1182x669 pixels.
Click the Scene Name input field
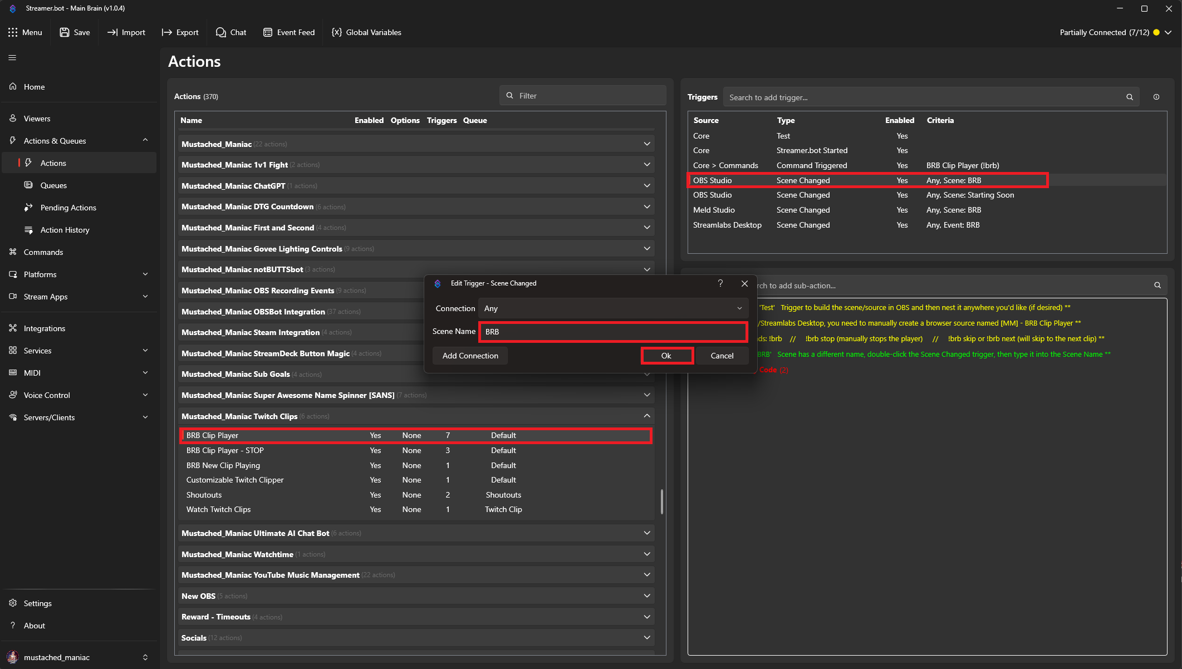click(x=612, y=332)
